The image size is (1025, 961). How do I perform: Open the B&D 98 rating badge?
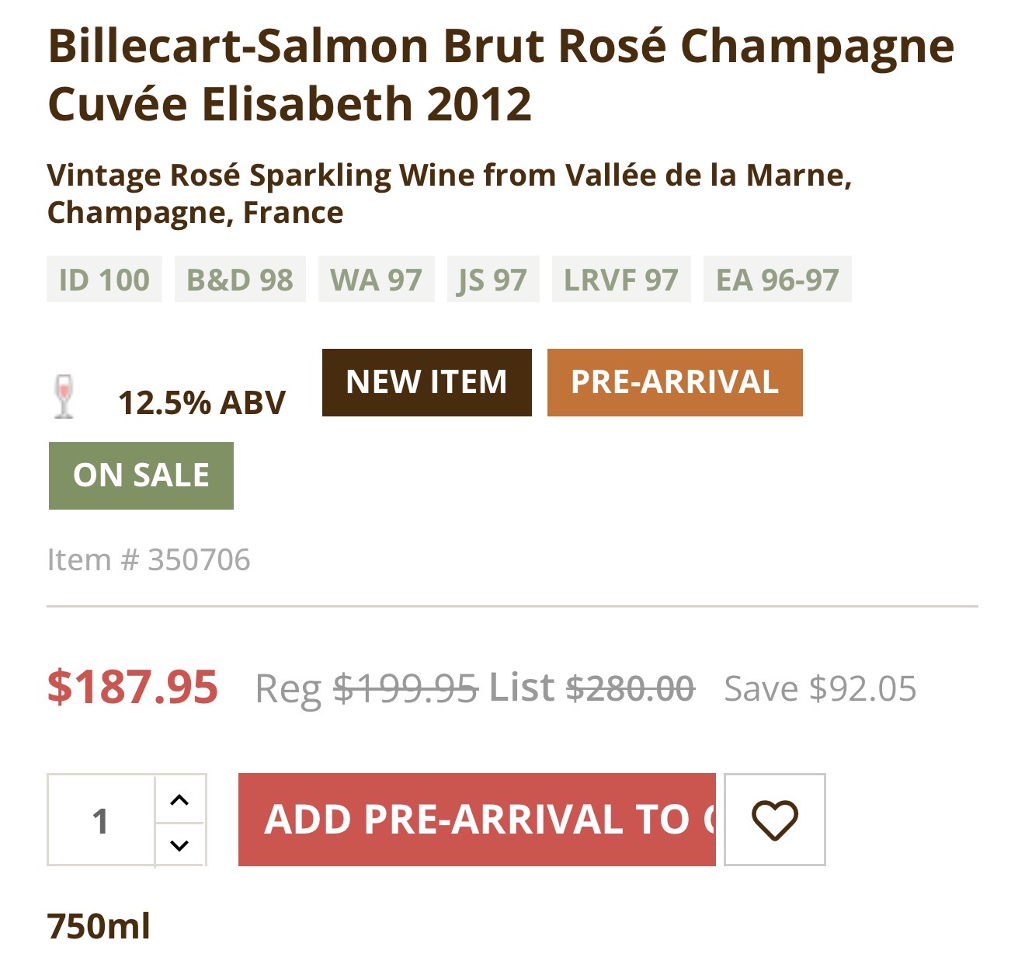click(x=240, y=280)
